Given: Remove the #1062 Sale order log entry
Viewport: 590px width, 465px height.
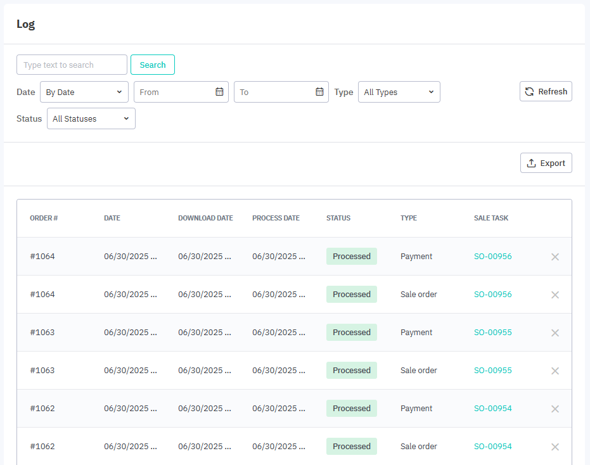Looking at the screenshot, I should [x=555, y=447].
